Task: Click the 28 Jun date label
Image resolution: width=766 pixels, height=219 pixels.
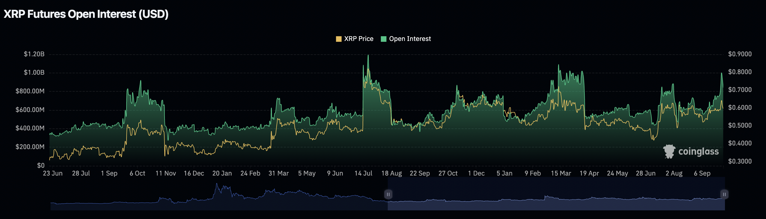Action: (646, 173)
